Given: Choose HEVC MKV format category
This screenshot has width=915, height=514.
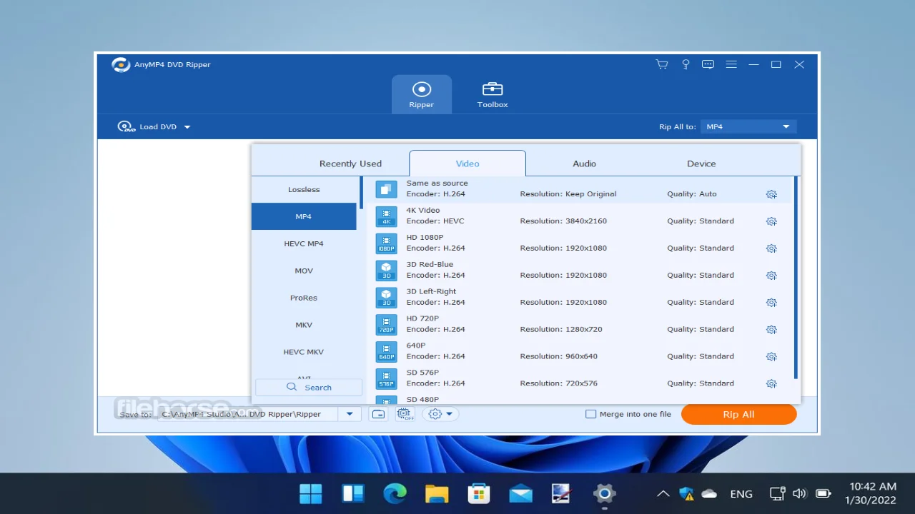Looking at the screenshot, I should tap(304, 352).
